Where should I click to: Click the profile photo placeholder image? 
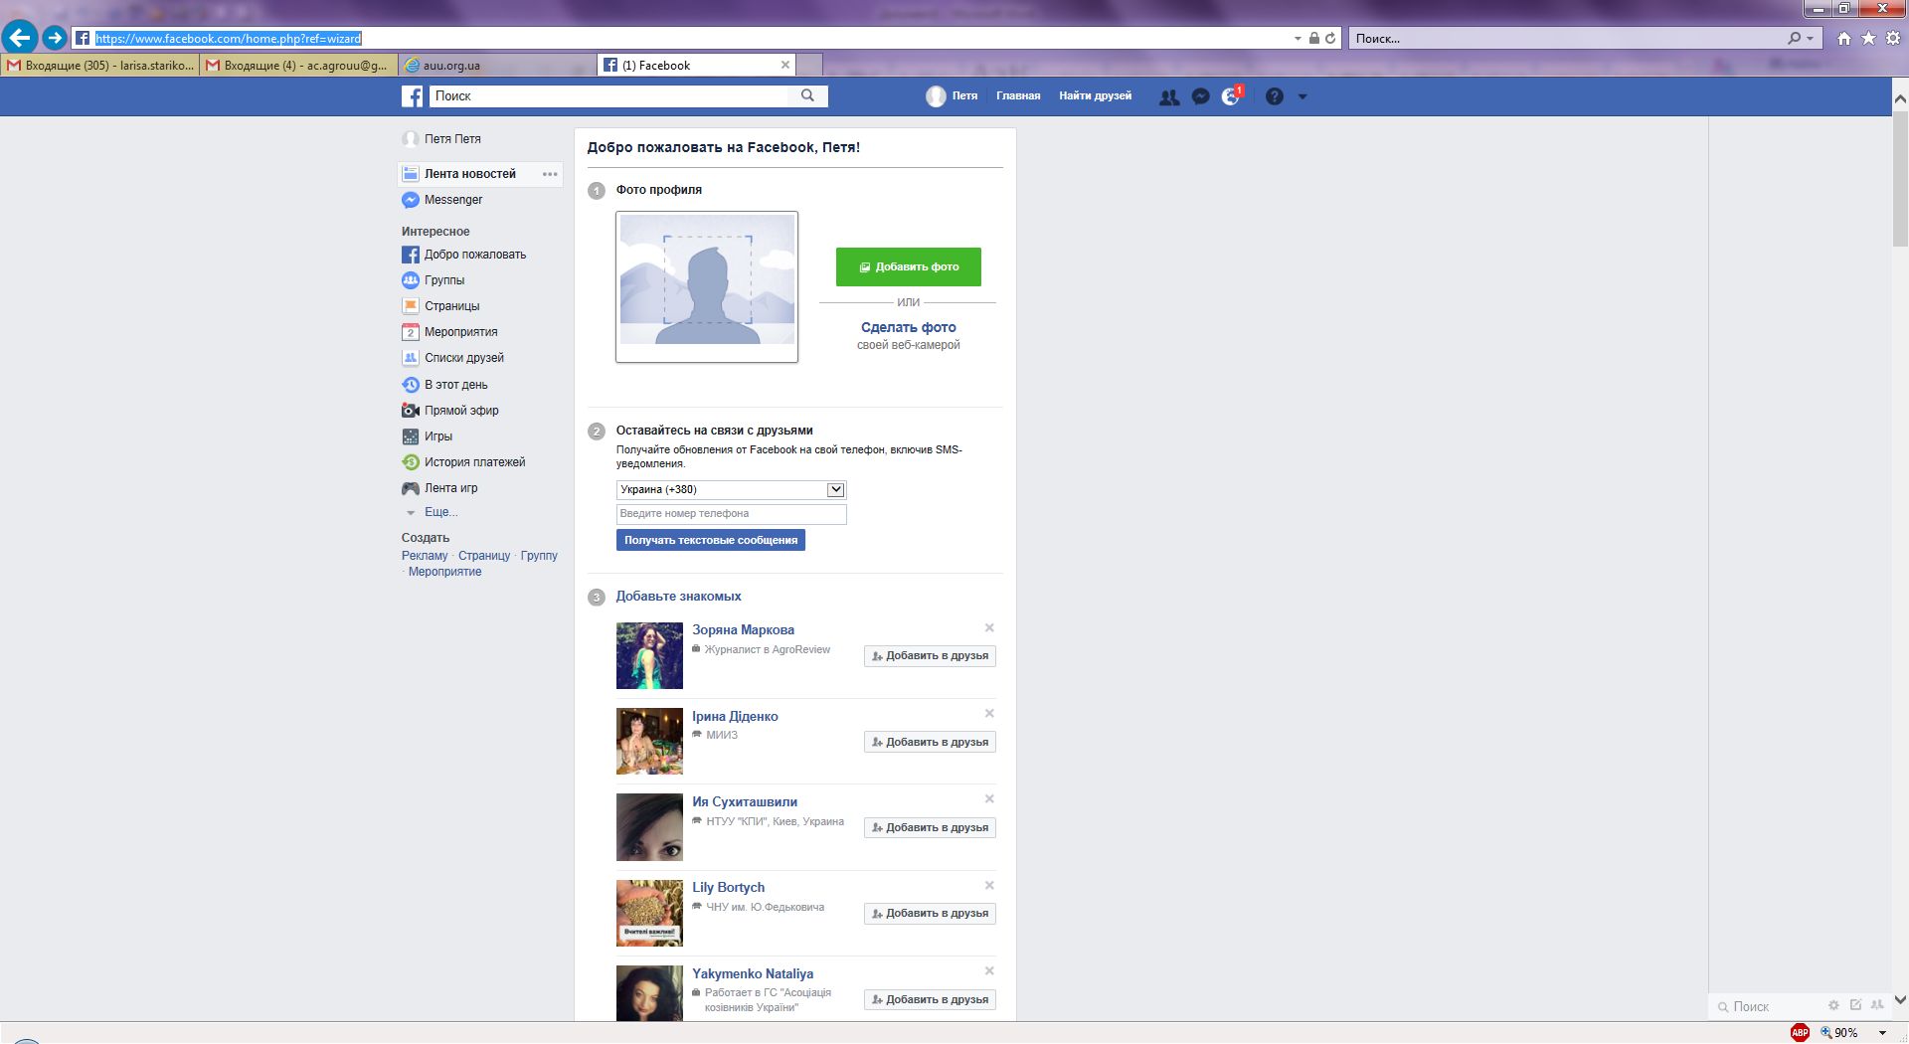tap(707, 286)
